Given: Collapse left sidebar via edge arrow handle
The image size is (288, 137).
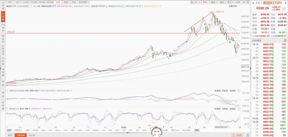Looking at the screenshot, I should 1,69.
